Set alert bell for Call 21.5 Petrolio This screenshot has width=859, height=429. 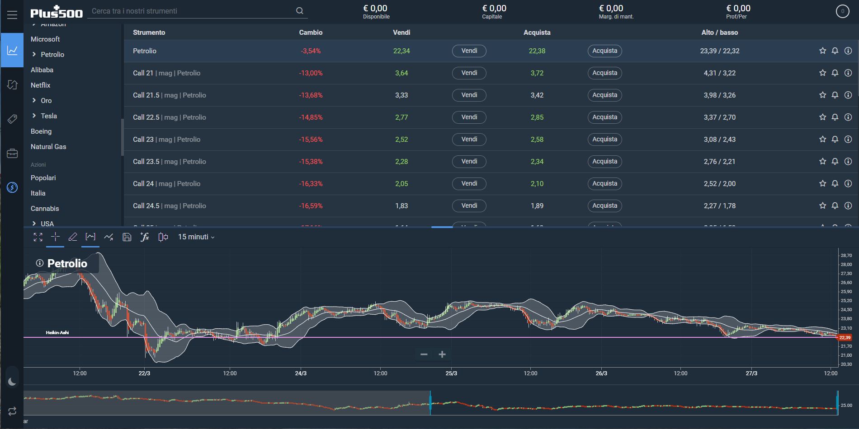[x=835, y=95]
